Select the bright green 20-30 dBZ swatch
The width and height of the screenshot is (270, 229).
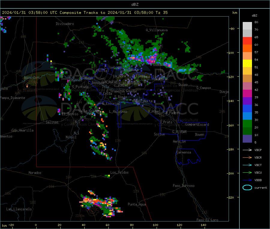point(247,123)
